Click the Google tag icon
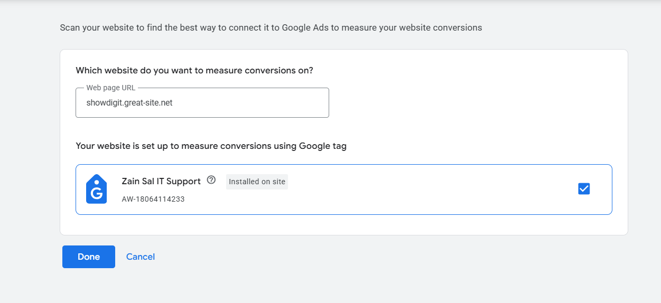 coord(96,189)
